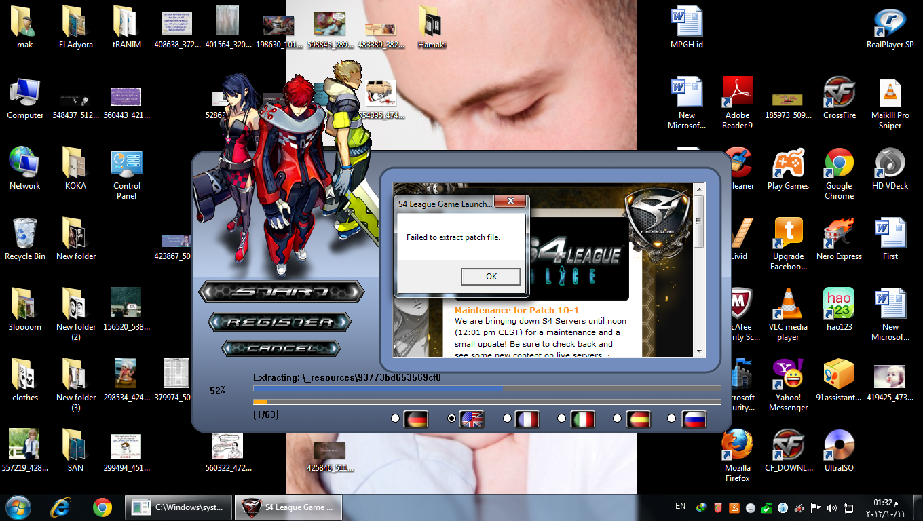Open the mak user folder icon
The image size is (923, 521).
click(24, 28)
